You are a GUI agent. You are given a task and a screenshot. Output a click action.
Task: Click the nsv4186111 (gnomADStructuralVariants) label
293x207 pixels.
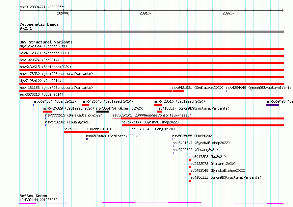(x=225, y=177)
